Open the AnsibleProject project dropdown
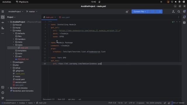This screenshot has width=187, height=105. point(16,12)
